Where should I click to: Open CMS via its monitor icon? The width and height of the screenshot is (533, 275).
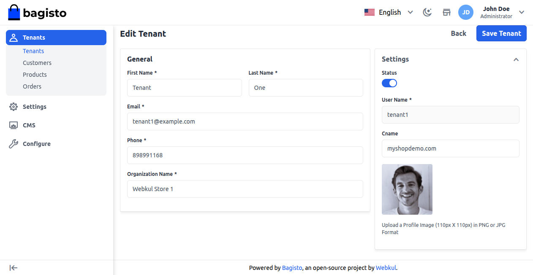click(x=14, y=125)
